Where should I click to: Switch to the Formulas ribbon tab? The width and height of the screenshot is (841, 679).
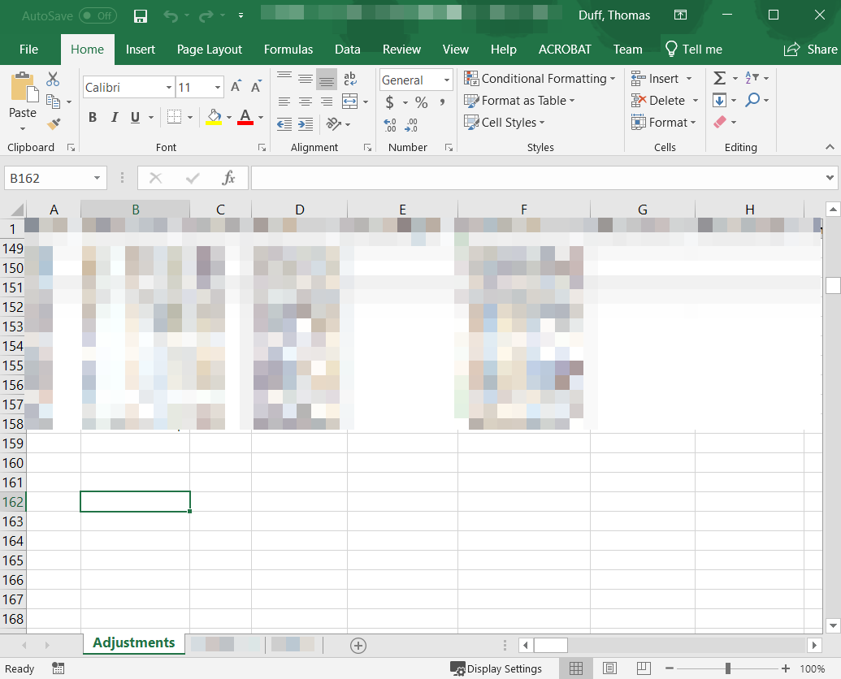[x=288, y=49]
